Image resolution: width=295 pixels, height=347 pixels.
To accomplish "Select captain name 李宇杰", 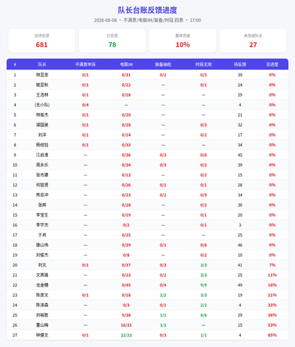I will click(x=42, y=225).
